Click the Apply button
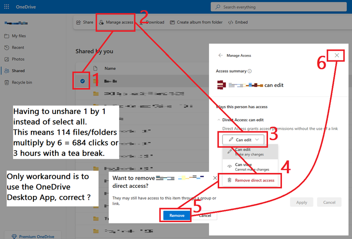Screen dimensions: 352x239 (301, 202)
